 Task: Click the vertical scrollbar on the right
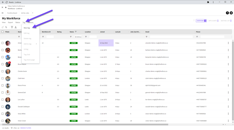click(x=233, y=81)
